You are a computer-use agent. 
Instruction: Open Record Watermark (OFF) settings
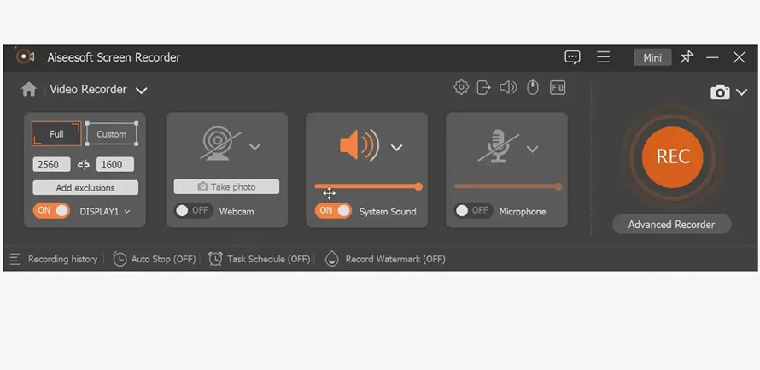pyautogui.click(x=395, y=260)
